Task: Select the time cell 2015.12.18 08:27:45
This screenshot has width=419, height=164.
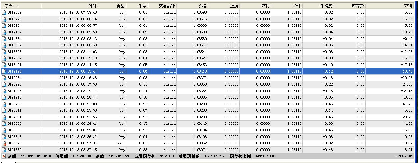Action: click(78, 150)
